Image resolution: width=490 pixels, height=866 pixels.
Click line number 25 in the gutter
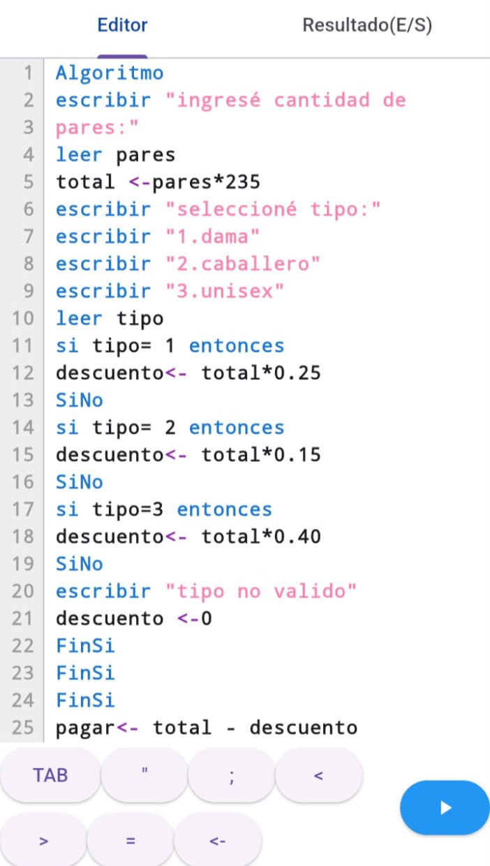[23, 728]
